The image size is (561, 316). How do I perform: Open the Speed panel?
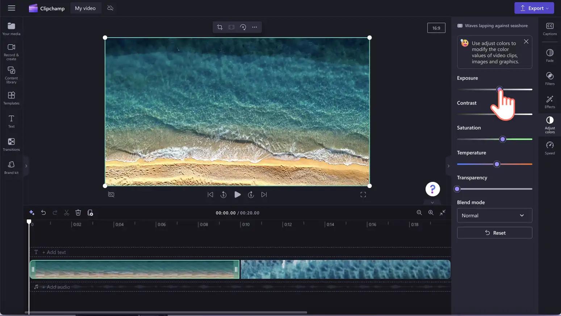pyautogui.click(x=550, y=148)
